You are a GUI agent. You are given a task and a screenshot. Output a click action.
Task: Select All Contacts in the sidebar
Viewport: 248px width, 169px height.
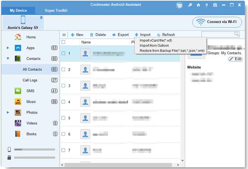(x=30, y=69)
